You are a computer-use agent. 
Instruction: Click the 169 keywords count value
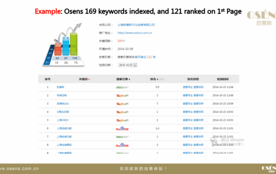121,41
